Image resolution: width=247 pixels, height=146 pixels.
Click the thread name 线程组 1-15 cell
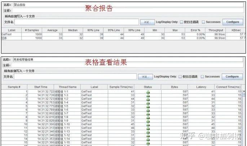pyautogui.click(x=67, y=142)
